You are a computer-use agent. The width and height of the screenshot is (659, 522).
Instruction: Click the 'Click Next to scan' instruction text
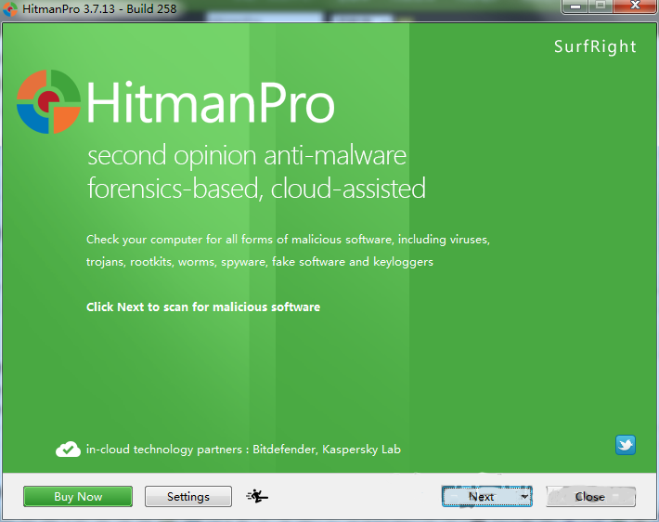[x=203, y=307]
